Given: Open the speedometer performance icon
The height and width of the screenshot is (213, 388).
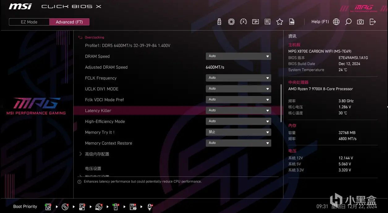Looking at the screenshot, I should tap(243, 22).
